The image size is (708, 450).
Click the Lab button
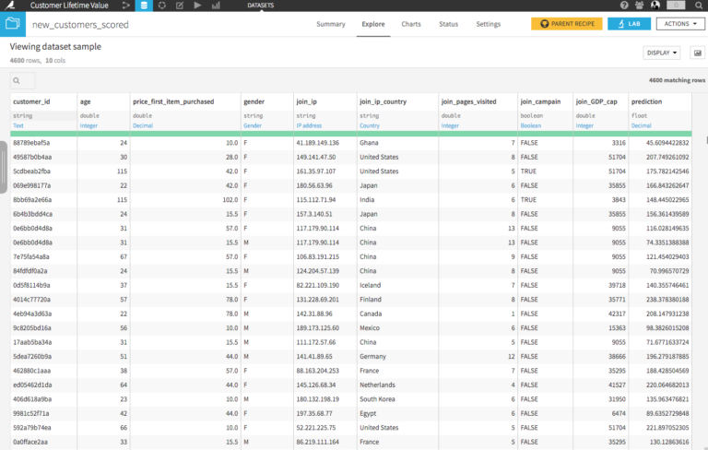click(629, 23)
